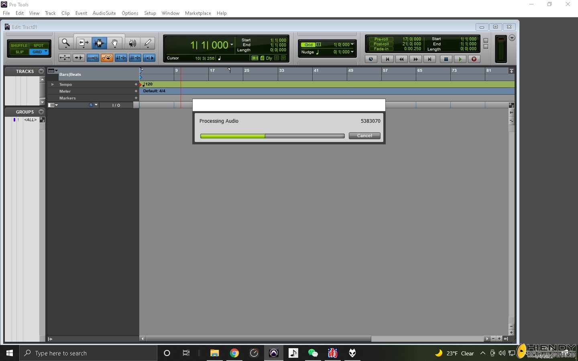Screen dimensions: 578x361
Task: Open the Tracks list dropdown menu
Action: pos(41,71)
